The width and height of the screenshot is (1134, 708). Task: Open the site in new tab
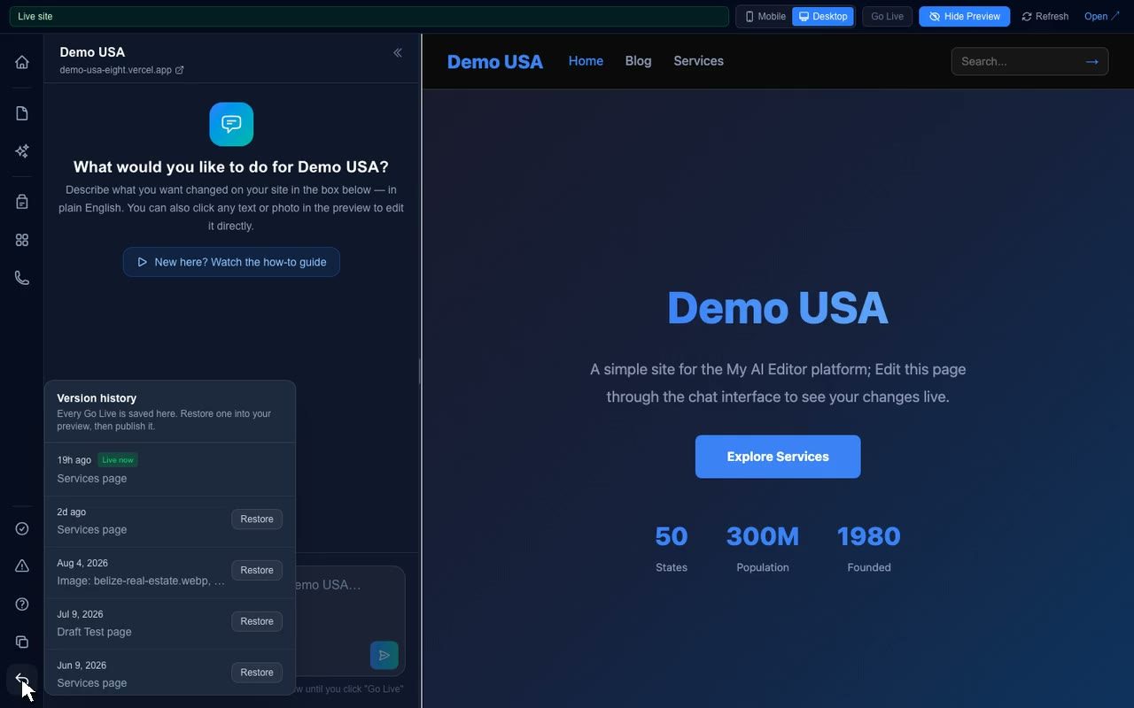click(1102, 17)
